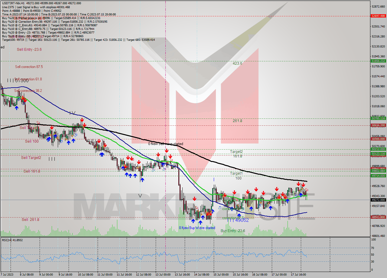The width and height of the screenshot is (387, 278).
Task: Select the green 50785.116 price tag
Action: tap(378, 118)
